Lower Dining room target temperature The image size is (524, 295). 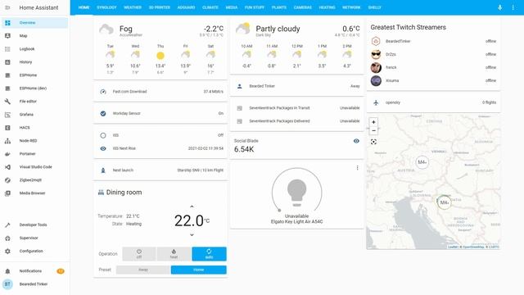[192, 235]
